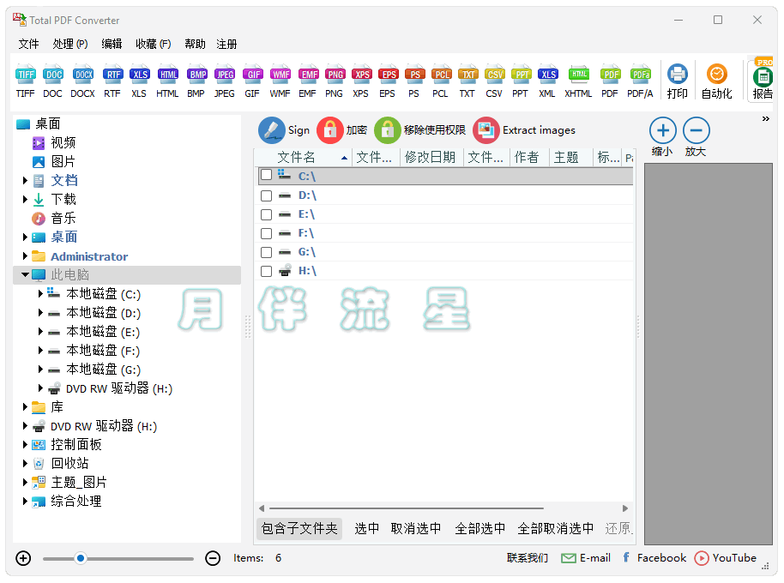Pick the HTML conversion icon
Viewport: 784px width, 583px height.
point(167,81)
